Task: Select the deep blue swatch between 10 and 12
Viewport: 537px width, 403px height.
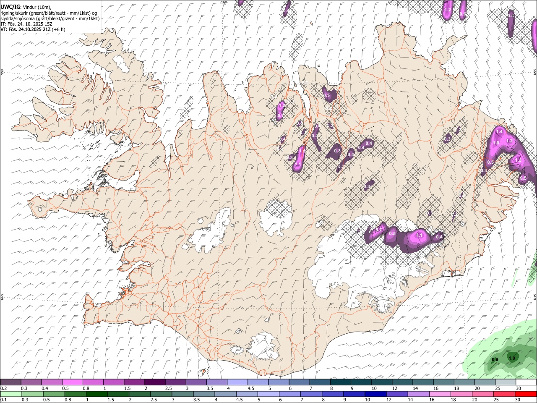Action: pos(375,394)
